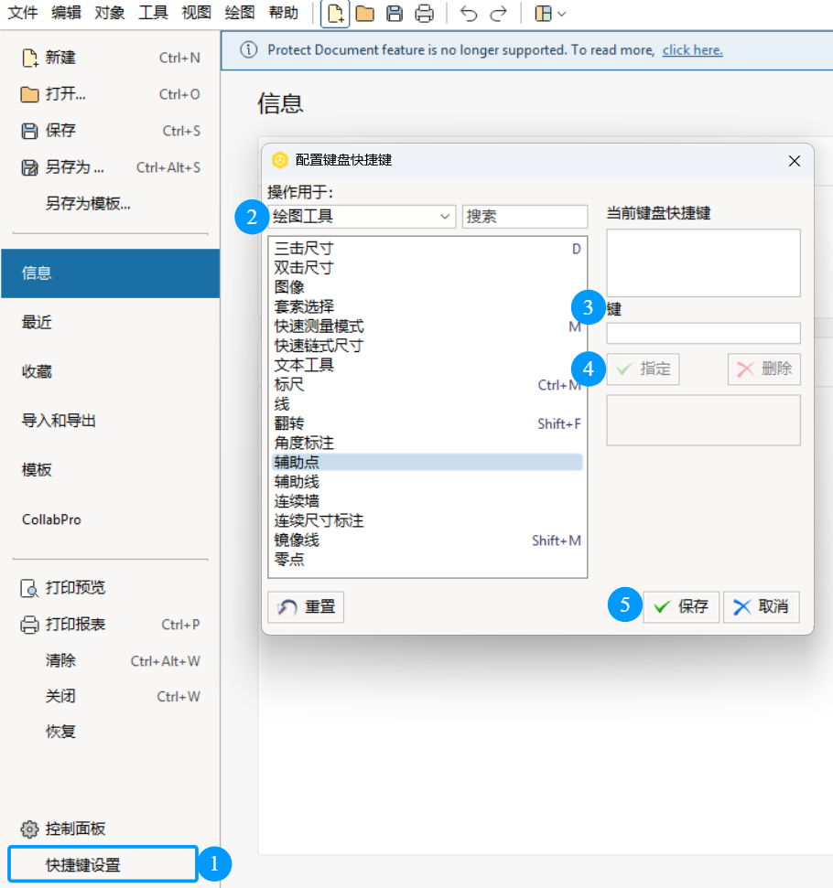The width and height of the screenshot is (833, 888).
Task: Click the 保存 button in dialog
Action: tap(681, 607)
